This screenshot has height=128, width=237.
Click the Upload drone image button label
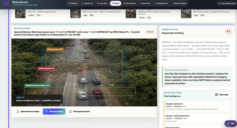[30, 111]
